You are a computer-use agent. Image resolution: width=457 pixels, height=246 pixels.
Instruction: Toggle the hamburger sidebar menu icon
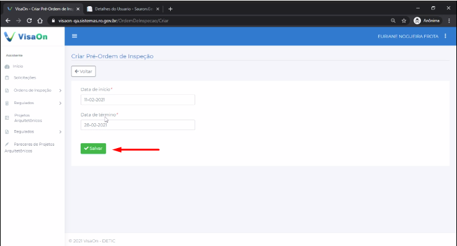point(75,36)
